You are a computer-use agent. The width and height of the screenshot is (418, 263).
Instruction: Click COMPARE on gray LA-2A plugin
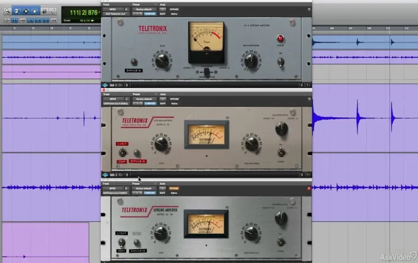150,103
